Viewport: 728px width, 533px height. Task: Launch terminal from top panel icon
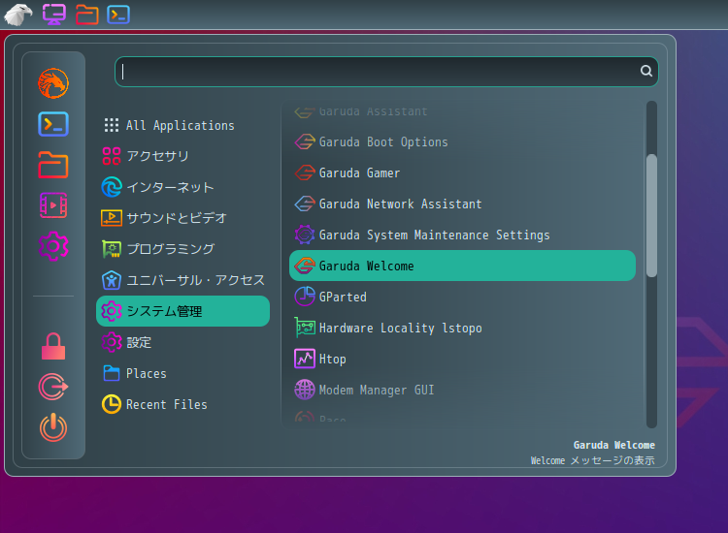pyautogui.click(x=118, y=15)
